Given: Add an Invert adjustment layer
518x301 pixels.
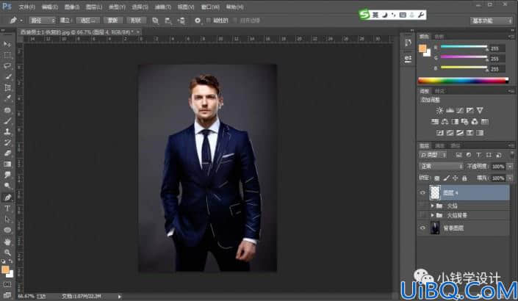Looking at the screenshot, I should [440, 133].
